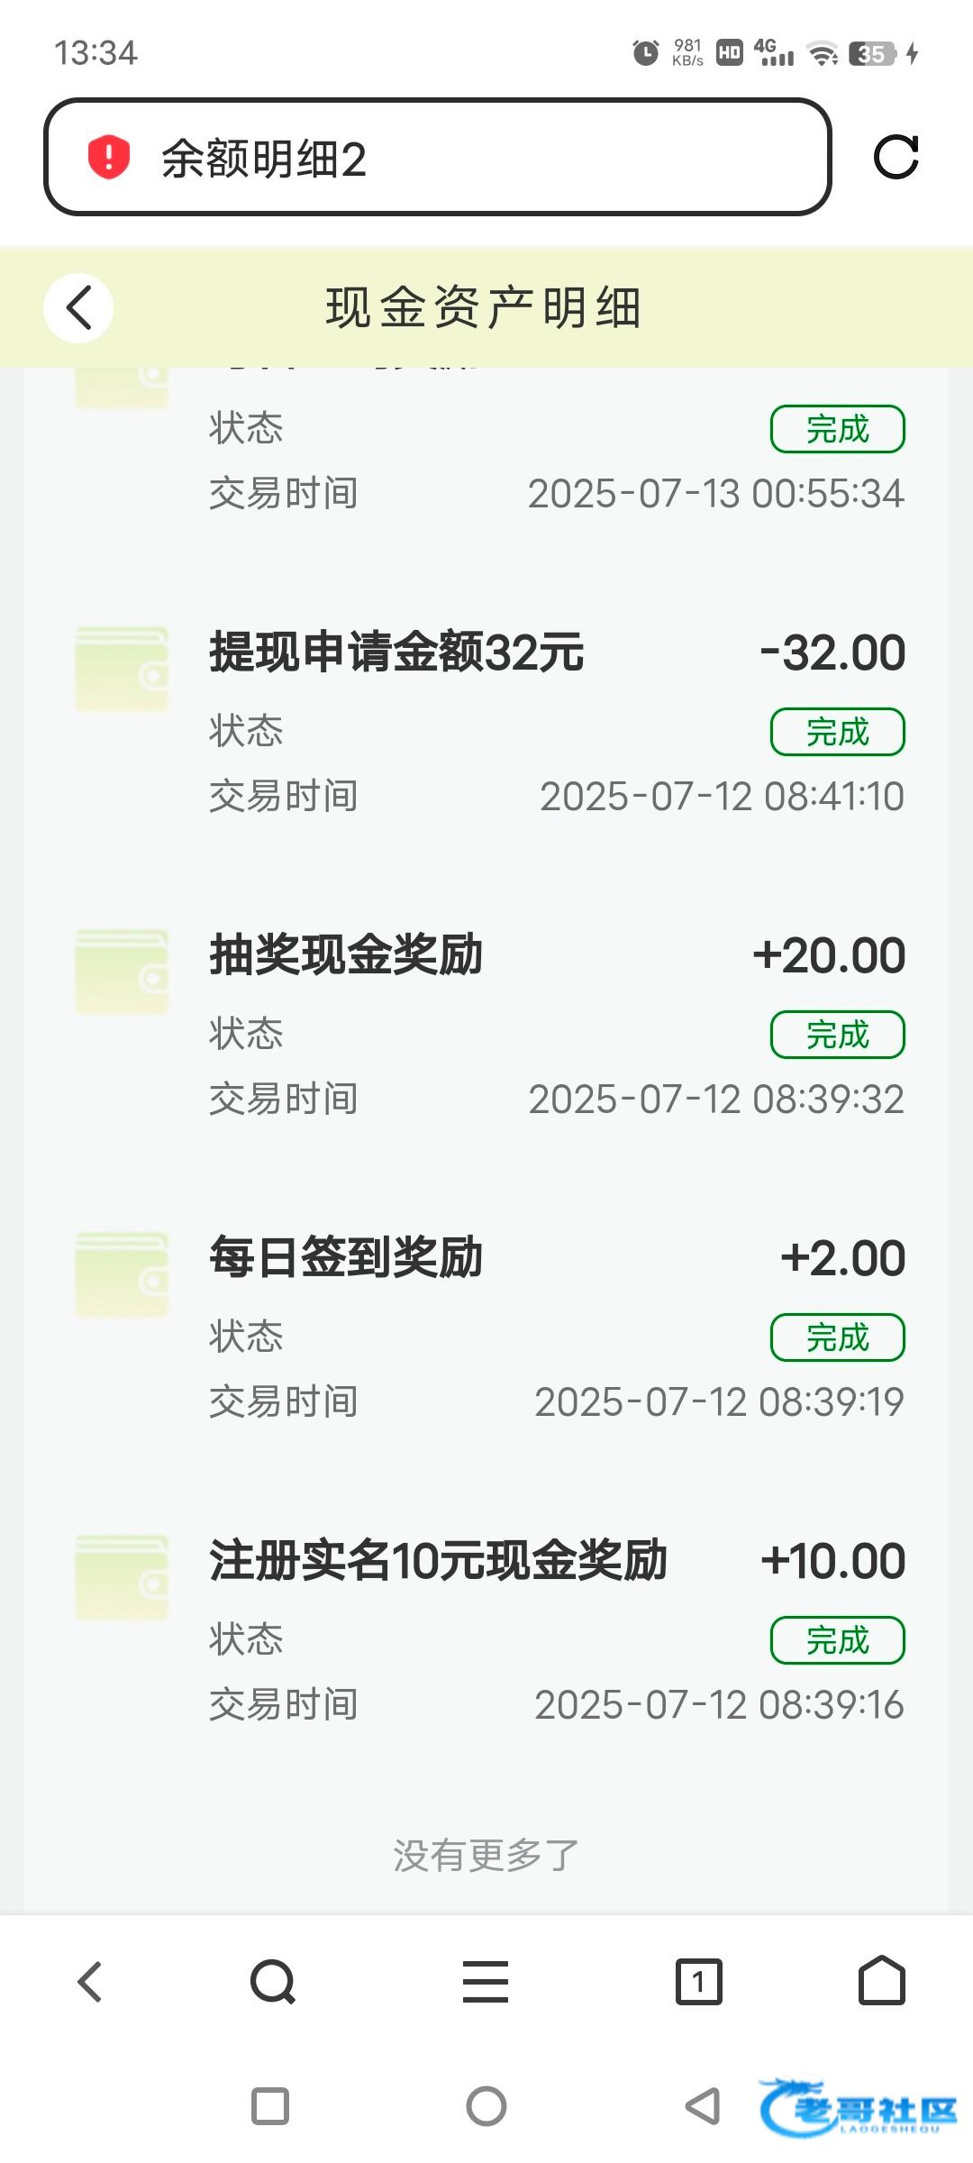
Task: Tap the 余额明细2 address bar
Action: pyautogui.click(x=437, y=158)
